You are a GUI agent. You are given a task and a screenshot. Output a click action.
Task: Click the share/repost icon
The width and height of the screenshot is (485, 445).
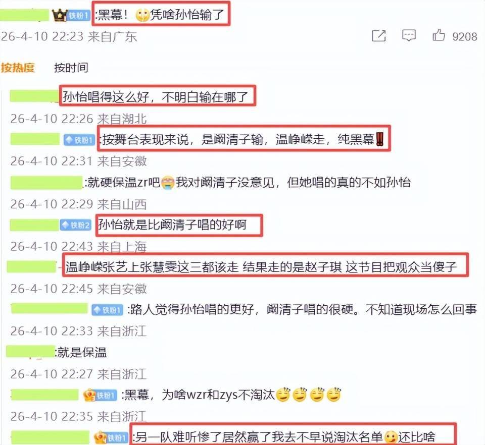click(x=378, y=36)
